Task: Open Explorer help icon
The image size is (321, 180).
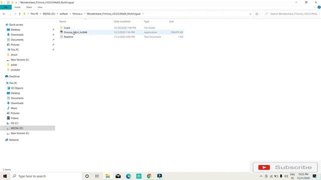Action: coord(319,7)
